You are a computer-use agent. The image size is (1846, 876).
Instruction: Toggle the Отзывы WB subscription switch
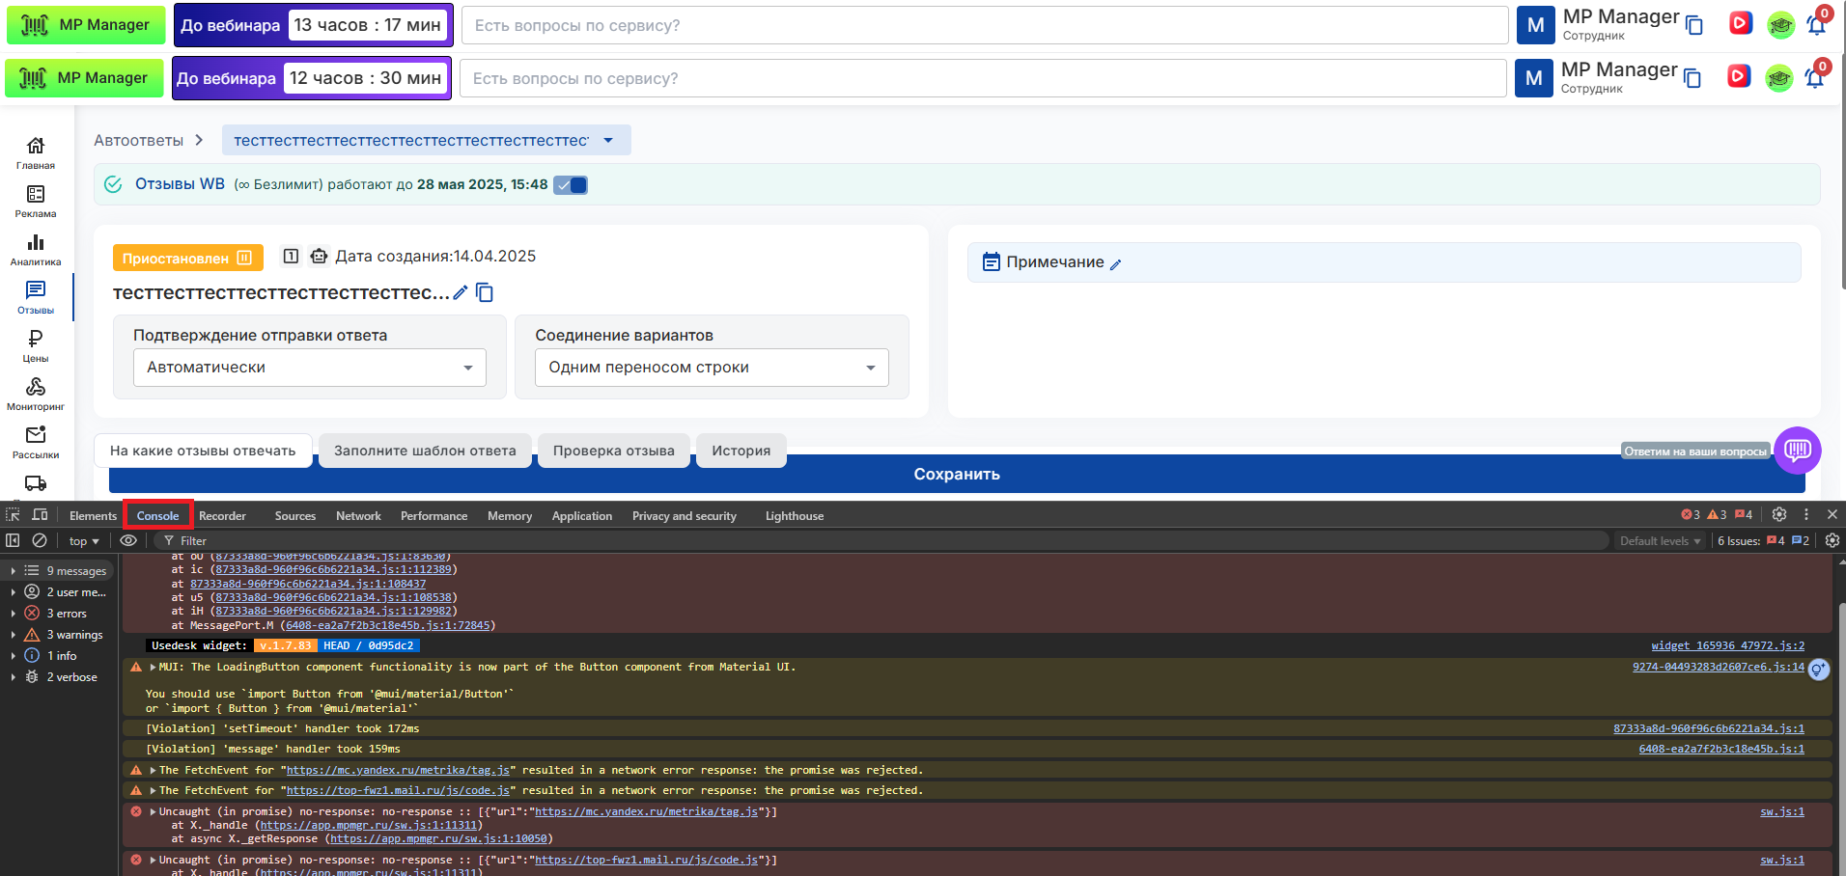coord(571,185)
